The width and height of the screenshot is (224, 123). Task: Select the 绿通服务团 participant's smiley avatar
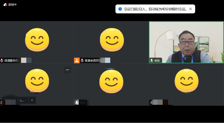point(37,40)
